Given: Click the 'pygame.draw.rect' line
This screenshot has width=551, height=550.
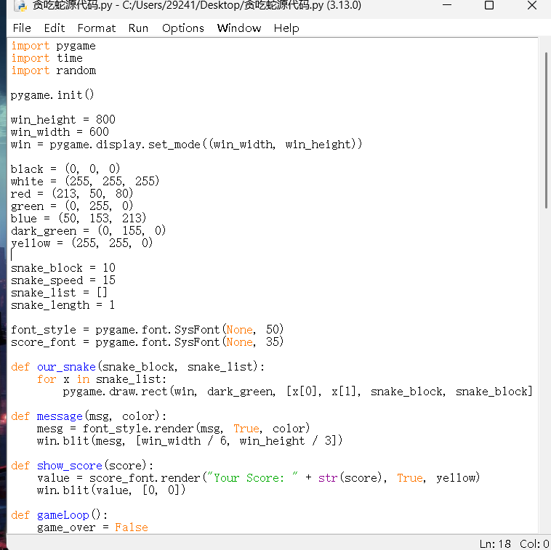Looking at the screenshot, I should tap(298, 392).
